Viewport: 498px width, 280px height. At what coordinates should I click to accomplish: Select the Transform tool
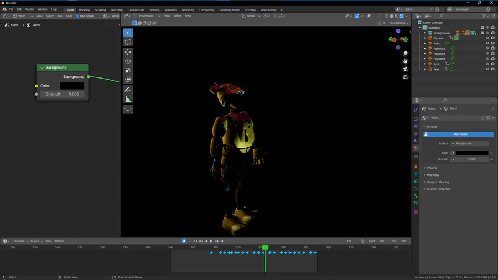(128, 80)
